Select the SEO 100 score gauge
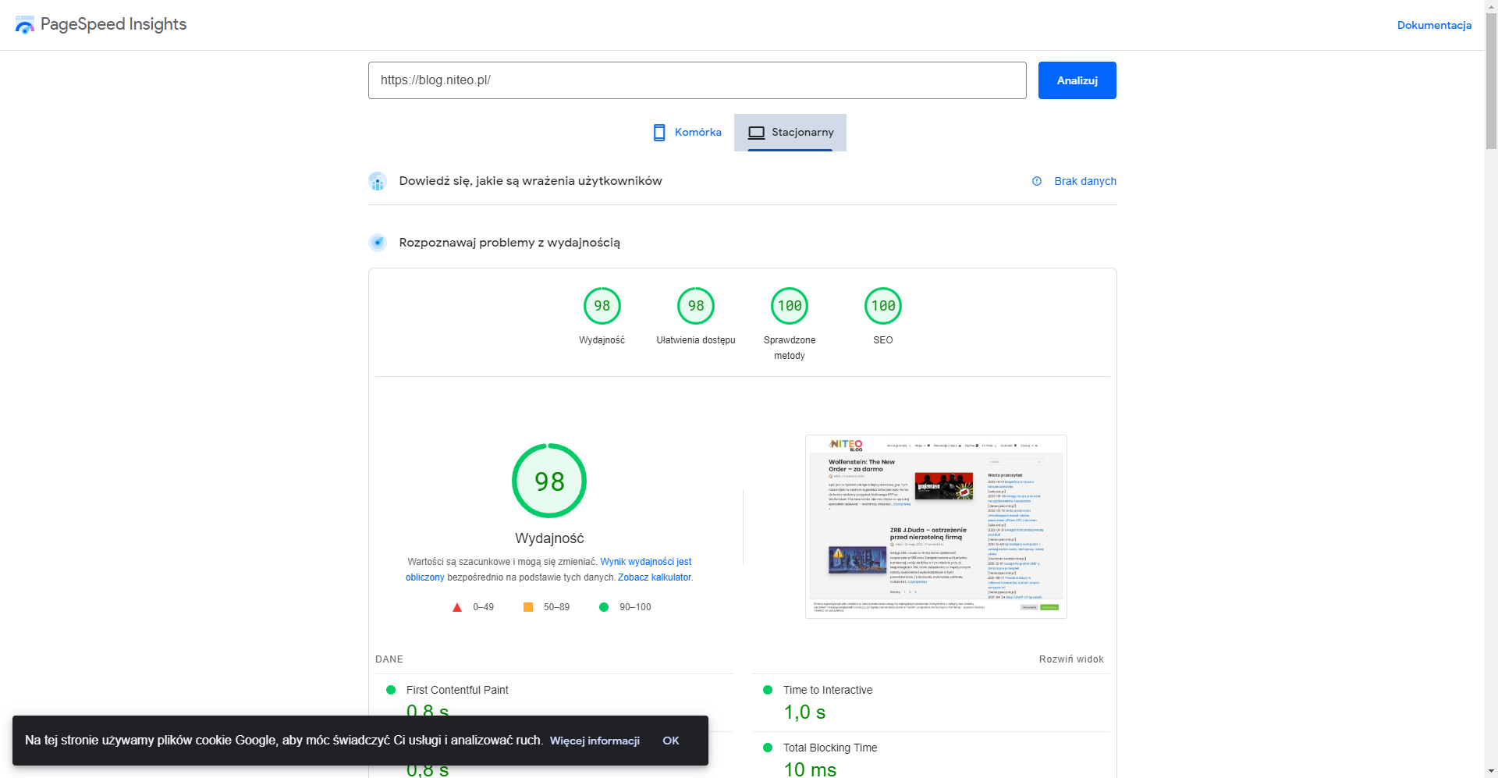1498x778 pixels. (882, 306)
